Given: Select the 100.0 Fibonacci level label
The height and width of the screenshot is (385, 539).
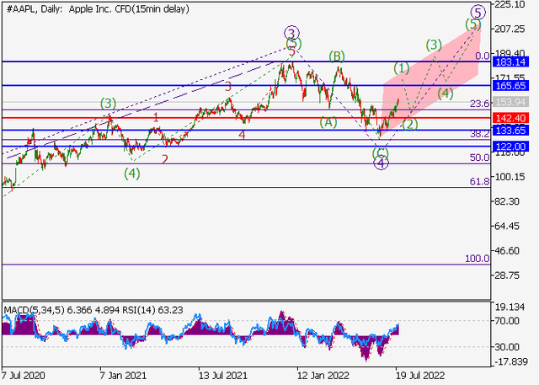Looking at the screenshot, I should [478, 259].
